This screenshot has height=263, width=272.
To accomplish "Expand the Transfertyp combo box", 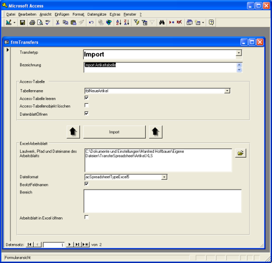I will pos(239,53).
